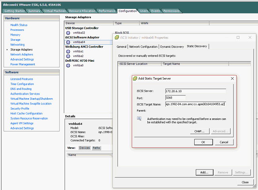Open the Dynamic Discovery tab

click(172, 47)
